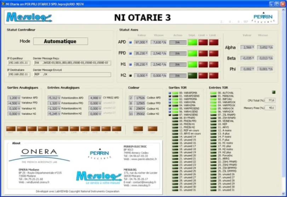Image resolution: width=287 pixels, height=197 pixels.
Task: Click the LED for output 09. FREIN FPD
Action: [175, 121]
